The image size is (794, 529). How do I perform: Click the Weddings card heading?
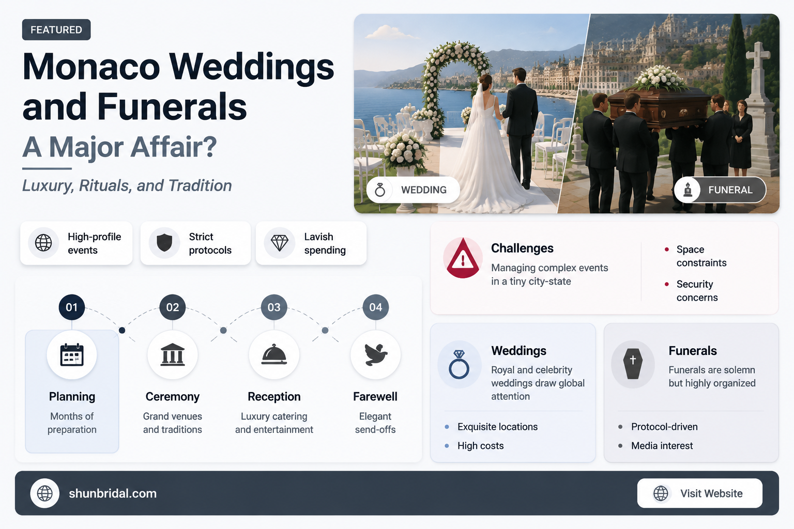518,351
